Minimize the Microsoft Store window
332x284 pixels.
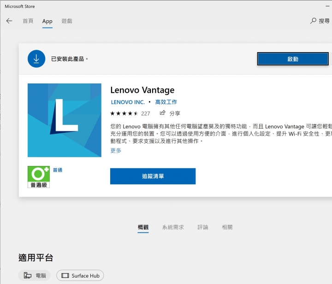point(327,6)
